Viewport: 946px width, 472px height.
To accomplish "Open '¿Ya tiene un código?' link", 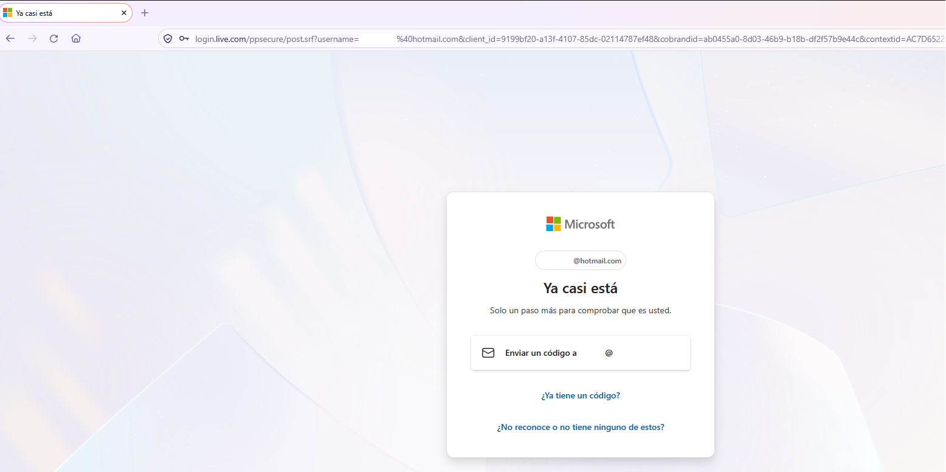I will pos(581,395).
